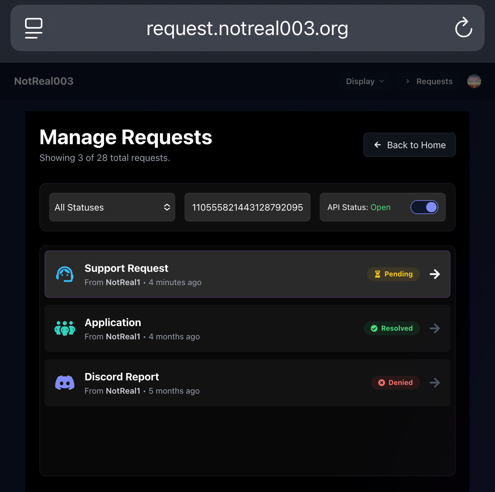Click the Resolved status badge
The height and width of the screenshot is (492, 495).
[x=392, y=328]
